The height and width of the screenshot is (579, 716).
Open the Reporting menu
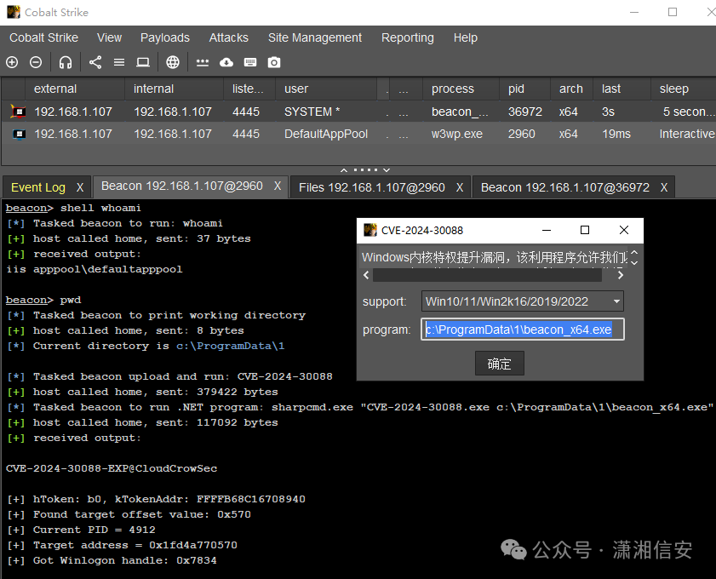pos(408,38)
